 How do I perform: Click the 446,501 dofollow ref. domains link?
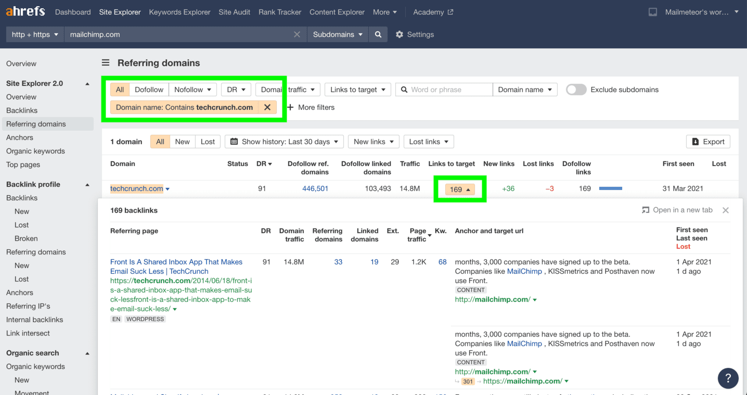point(315,188)
